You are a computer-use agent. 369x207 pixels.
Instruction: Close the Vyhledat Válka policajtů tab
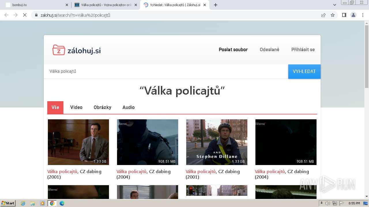click(205, 5)
